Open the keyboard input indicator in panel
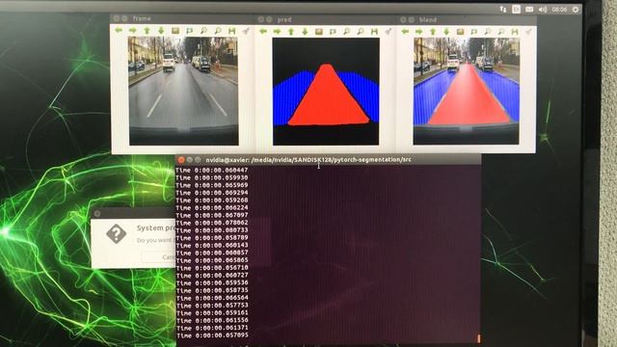617x347 pixels. pos(517,9)
